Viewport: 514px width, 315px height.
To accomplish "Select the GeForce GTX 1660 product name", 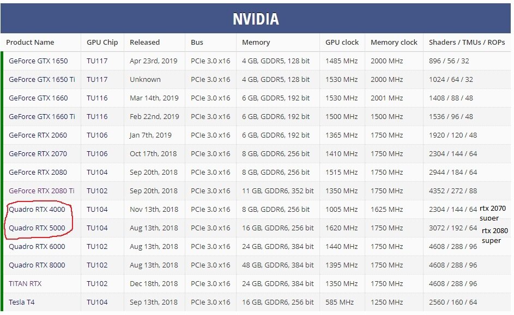I will (x=38, y=98).
